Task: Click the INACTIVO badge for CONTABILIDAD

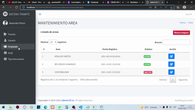Action: click(148, 72)
